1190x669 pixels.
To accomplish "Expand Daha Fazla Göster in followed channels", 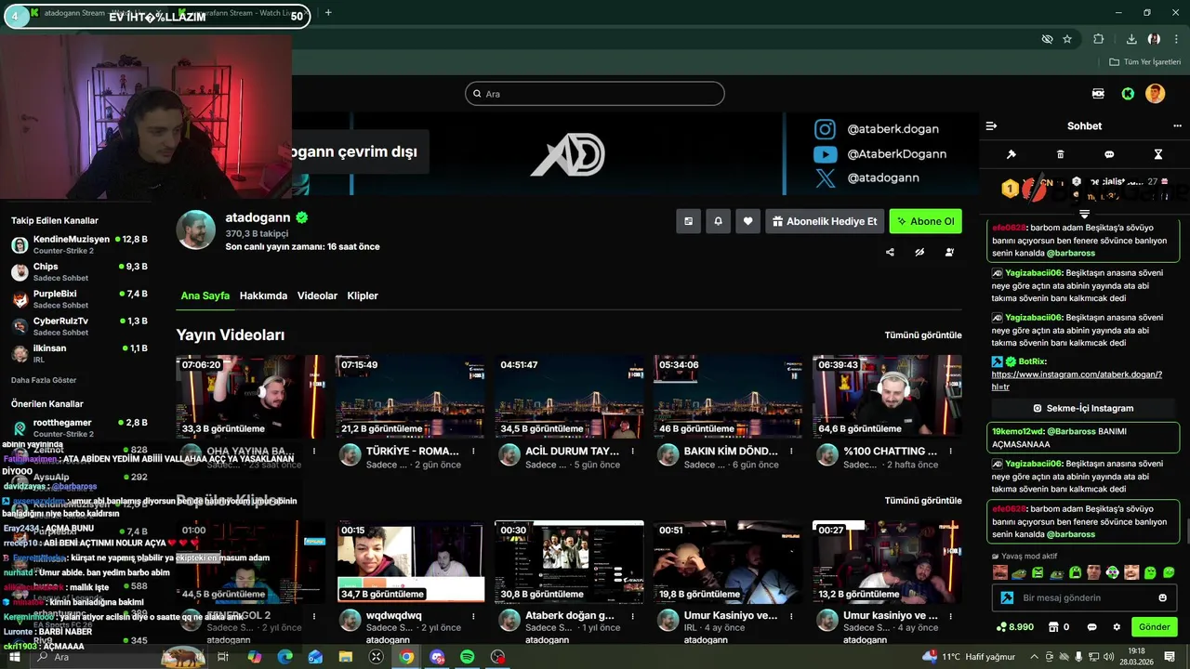I will [44, 380].
